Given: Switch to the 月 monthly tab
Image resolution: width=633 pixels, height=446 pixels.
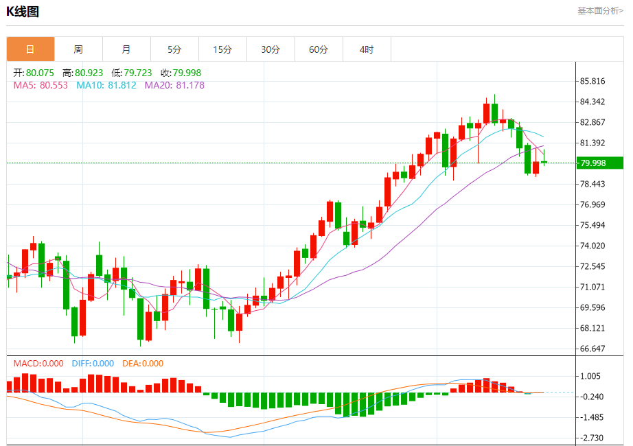Looking at the screenshot, I should coord(126,49).
